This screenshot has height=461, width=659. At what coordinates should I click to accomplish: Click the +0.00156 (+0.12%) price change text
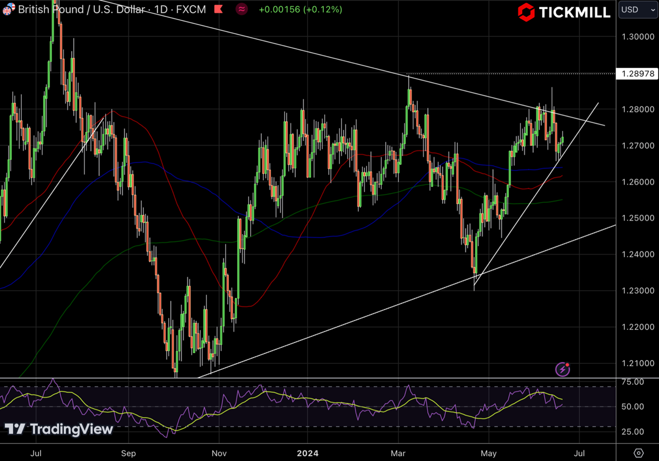301,10
